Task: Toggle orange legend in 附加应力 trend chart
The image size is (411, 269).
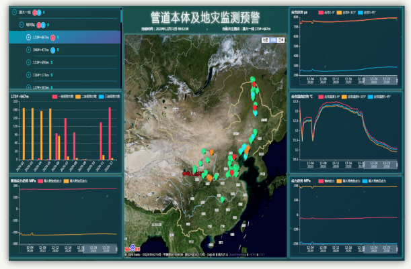Action: click(x=75, y=181)
